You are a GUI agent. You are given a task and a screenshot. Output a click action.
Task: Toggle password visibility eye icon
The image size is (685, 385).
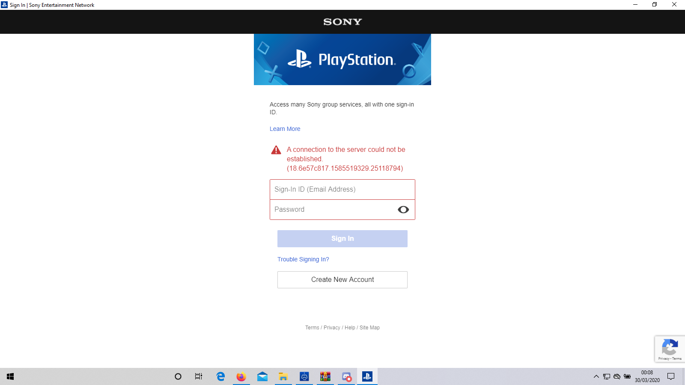point(403,210)
